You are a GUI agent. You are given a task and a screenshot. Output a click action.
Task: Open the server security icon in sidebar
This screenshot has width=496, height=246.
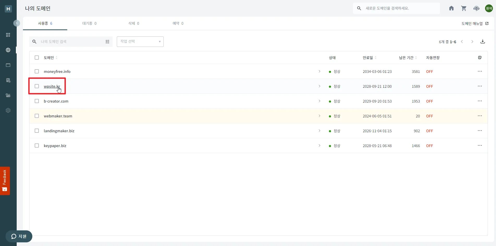pyautogui.click(x=8, y=80)
